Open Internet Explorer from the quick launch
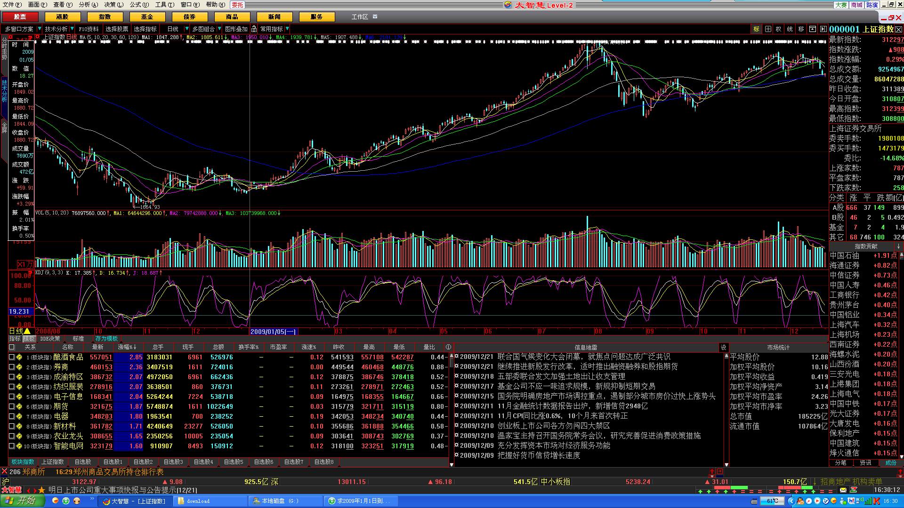The width and height of the screenshot is (904, 508). point(66,501)
